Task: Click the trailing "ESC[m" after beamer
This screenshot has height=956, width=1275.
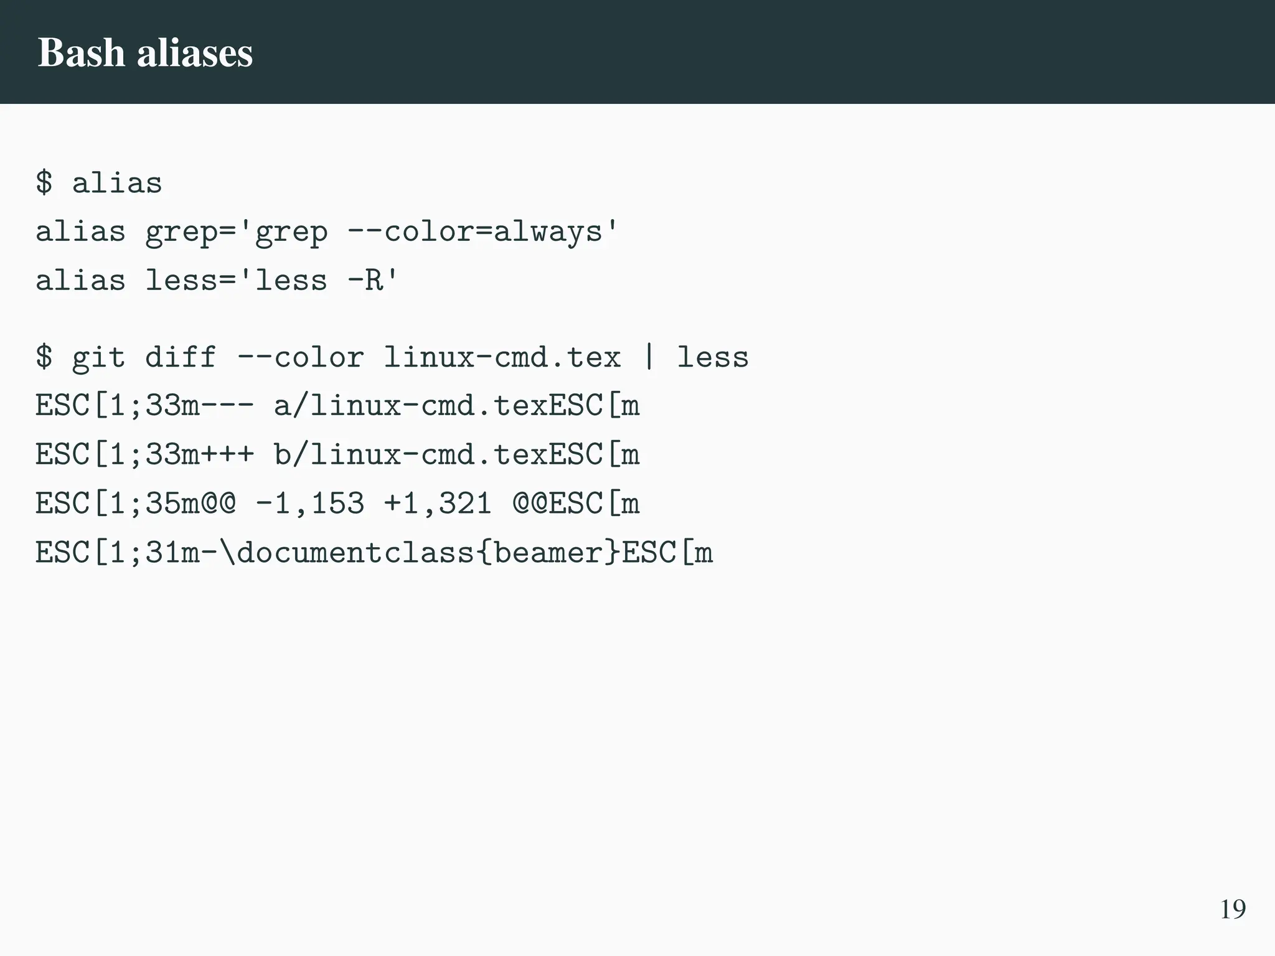Action: [667, 552]
